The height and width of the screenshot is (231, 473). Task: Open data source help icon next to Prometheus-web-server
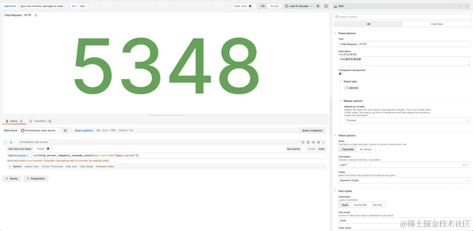(65, 130)
